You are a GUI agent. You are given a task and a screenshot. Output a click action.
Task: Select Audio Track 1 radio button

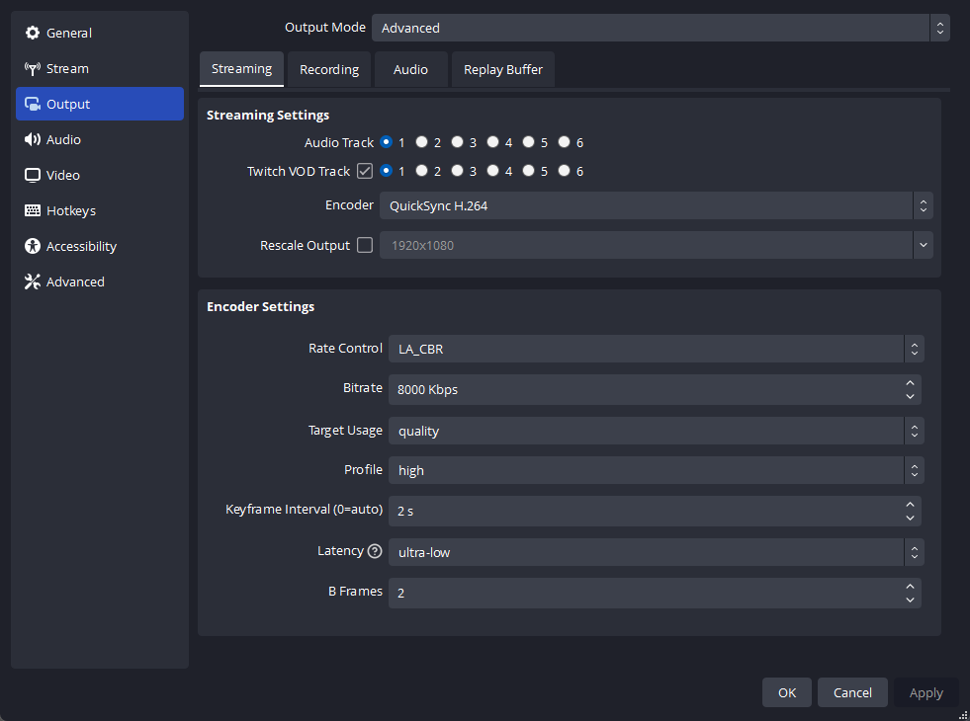(386, 142)
